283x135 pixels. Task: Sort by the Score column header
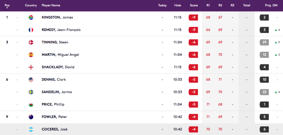tap(194, 6)
